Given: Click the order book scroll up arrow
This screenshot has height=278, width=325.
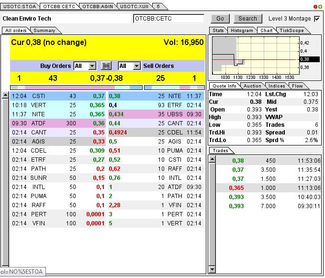Looking at the screenshot, I should [x=5, y=95].
